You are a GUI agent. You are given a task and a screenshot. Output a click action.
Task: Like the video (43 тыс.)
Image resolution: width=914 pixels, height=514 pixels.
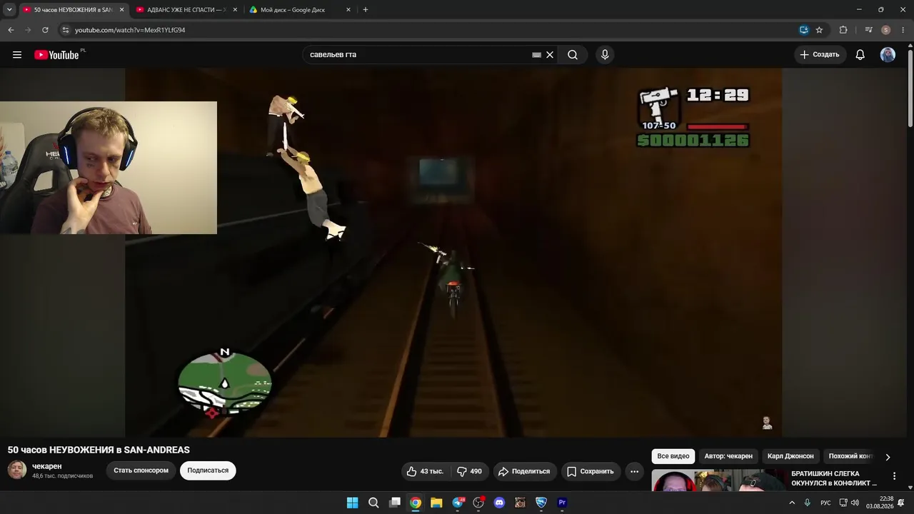[x=426, y=471]
